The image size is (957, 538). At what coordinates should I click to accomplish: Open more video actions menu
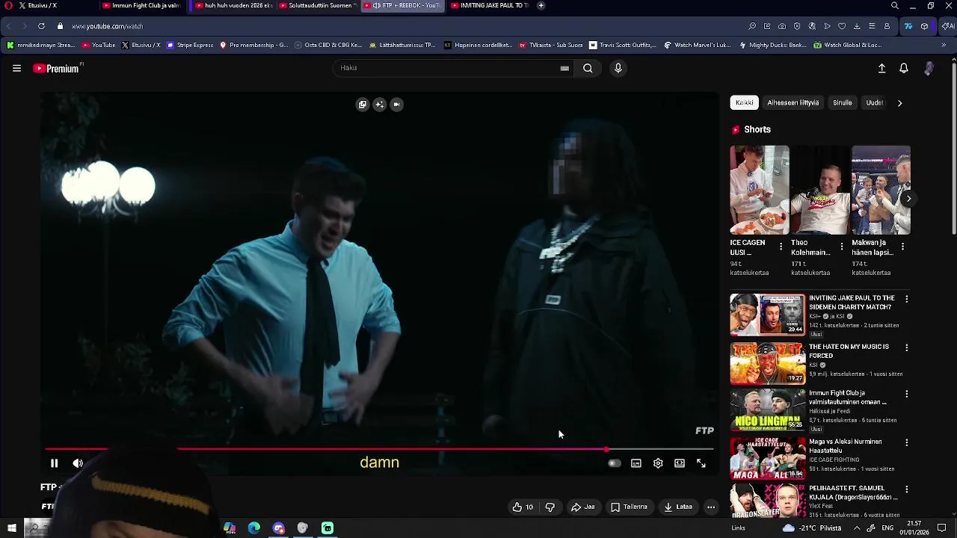point(711,507)
